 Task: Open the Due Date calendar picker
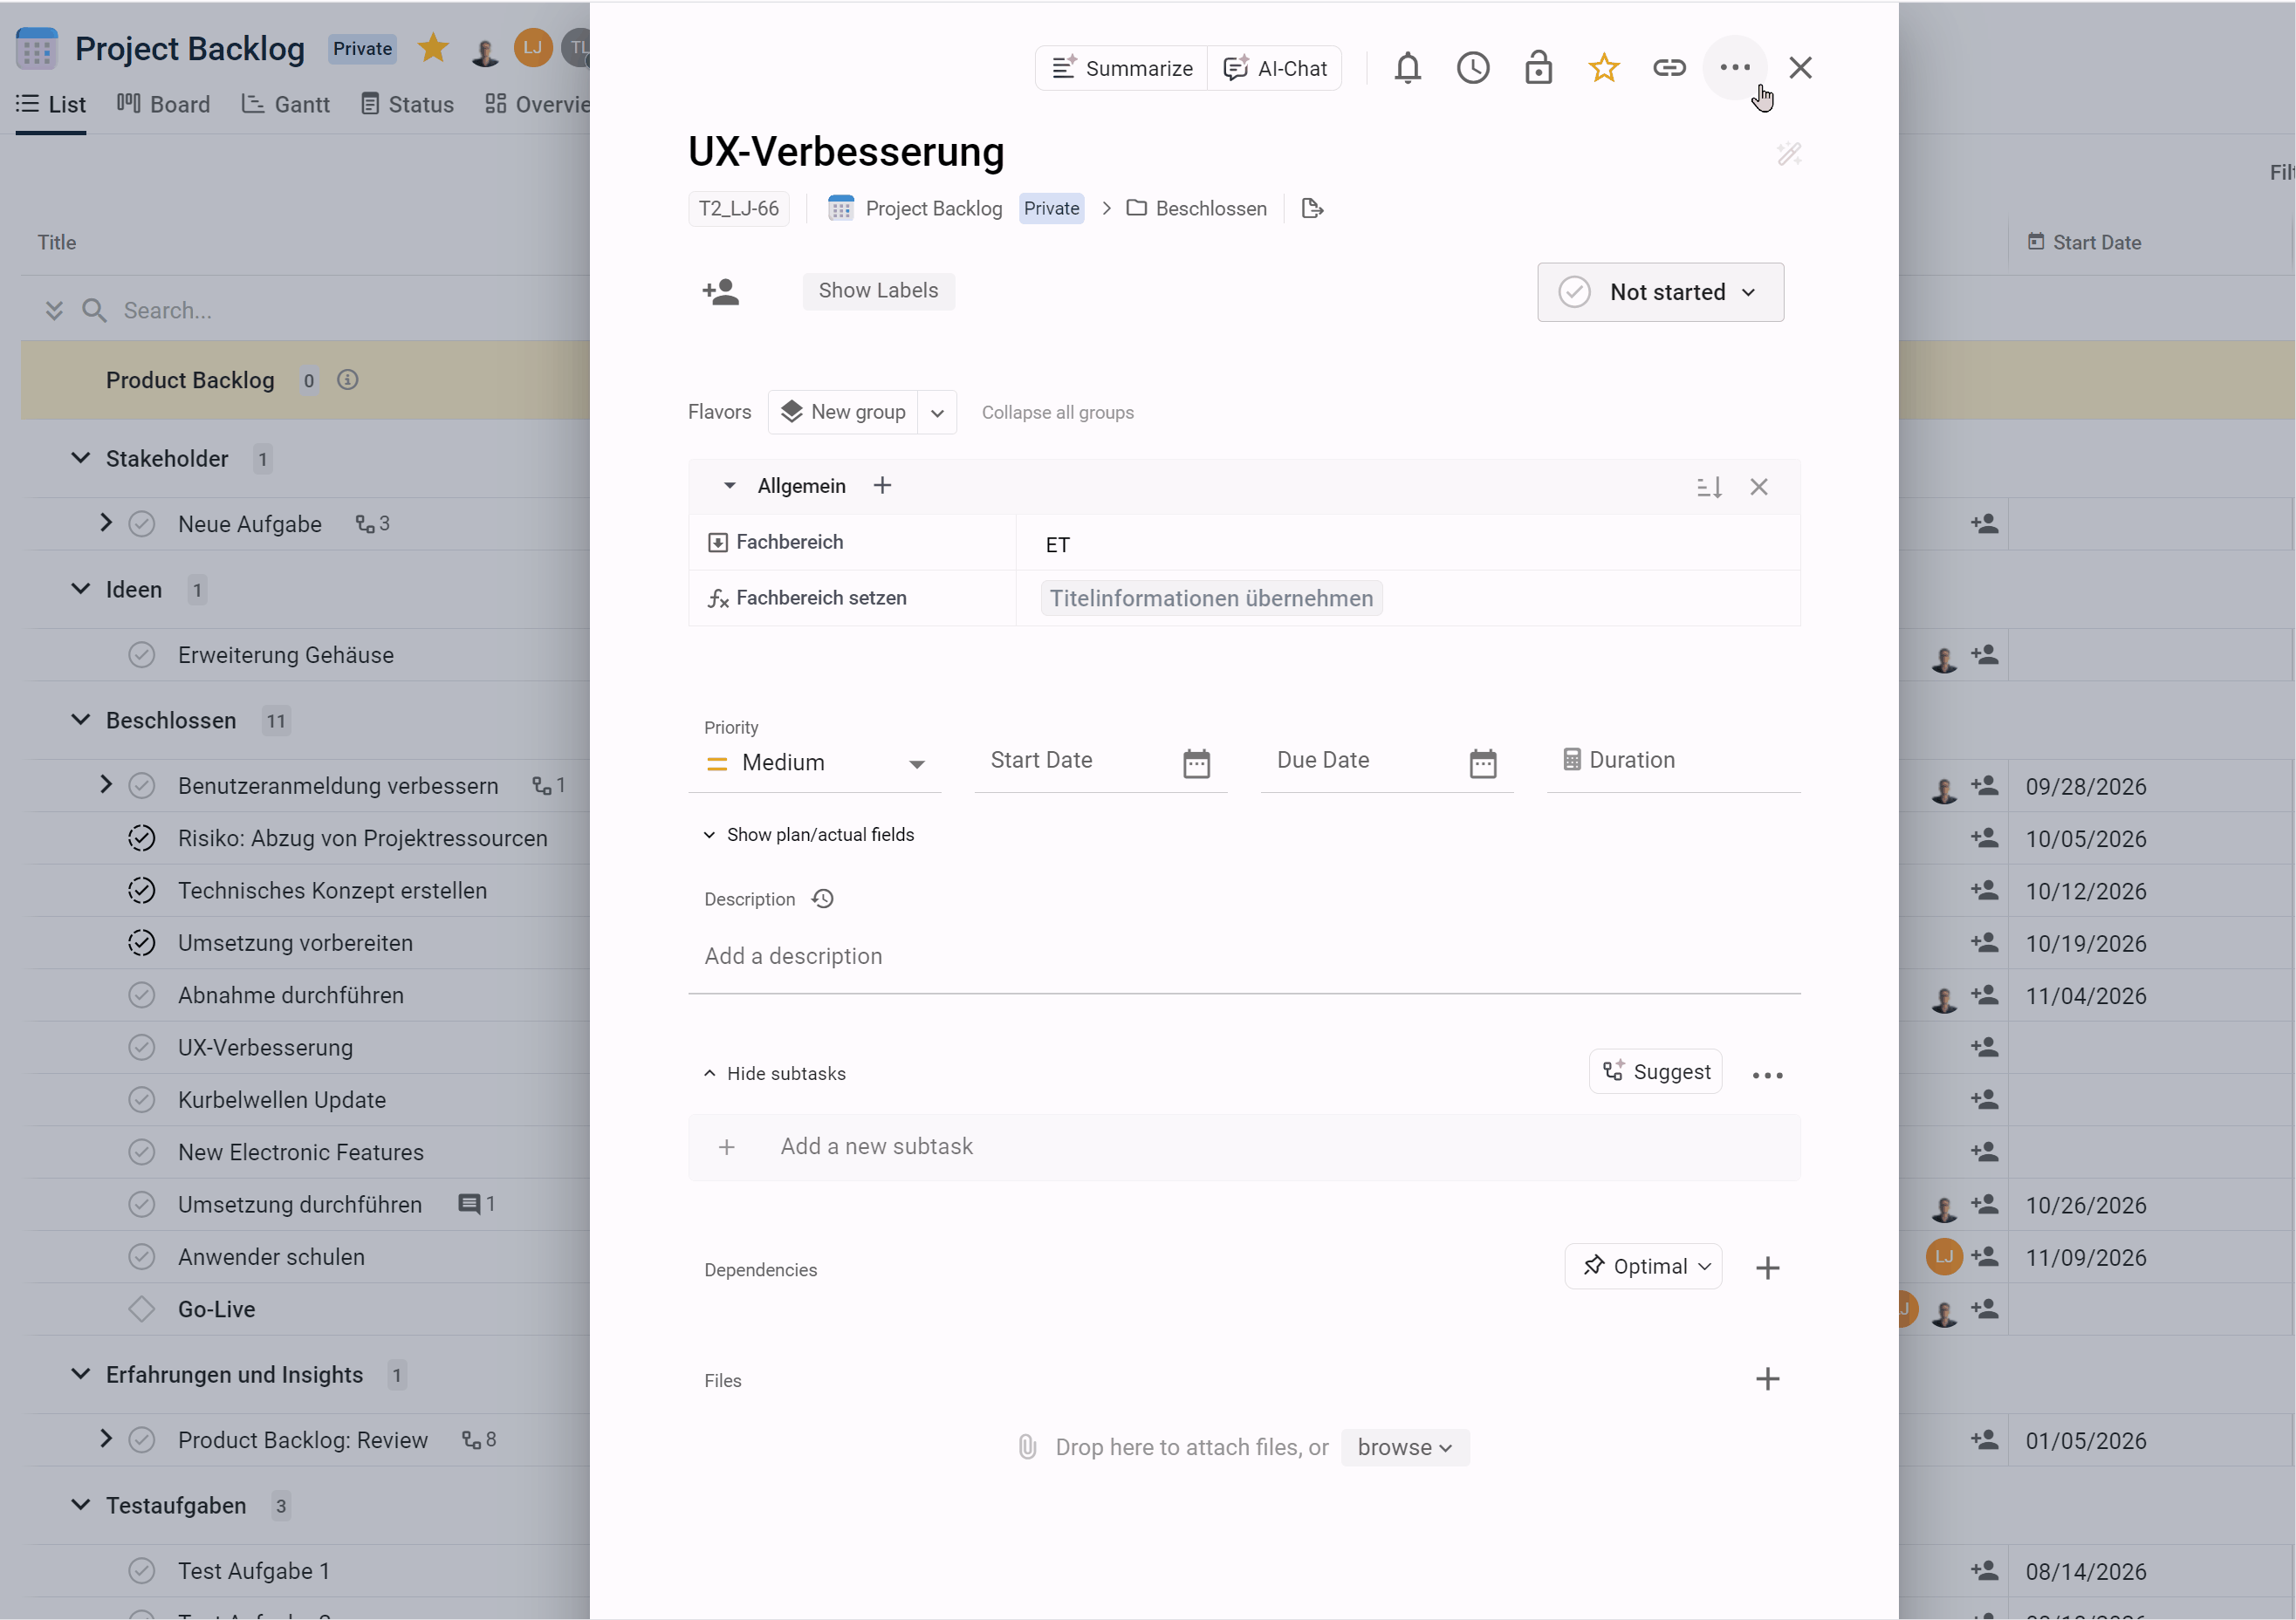coord(1482,763)
